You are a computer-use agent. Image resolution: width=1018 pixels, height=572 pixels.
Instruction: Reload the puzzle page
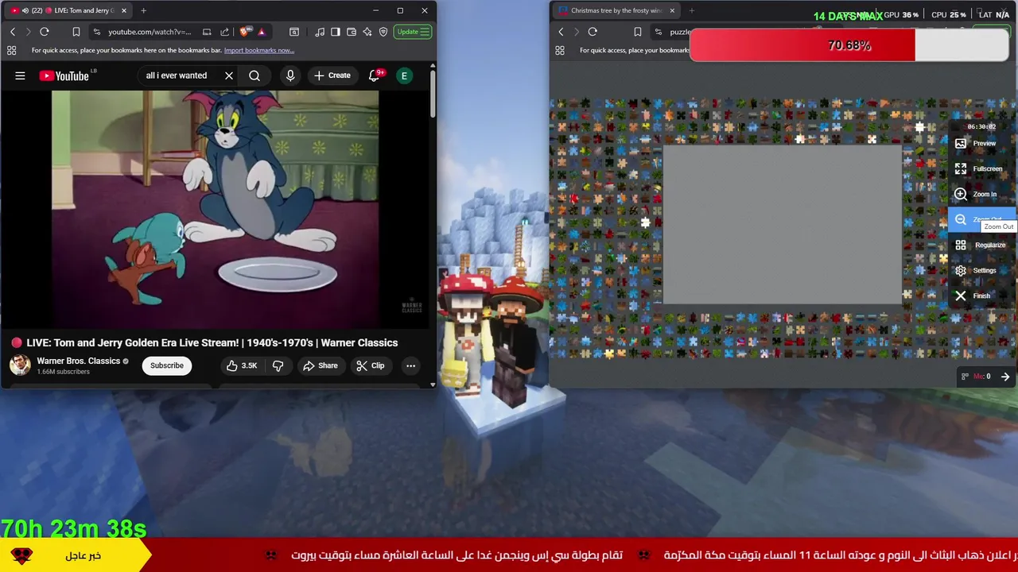coord(593,32)
